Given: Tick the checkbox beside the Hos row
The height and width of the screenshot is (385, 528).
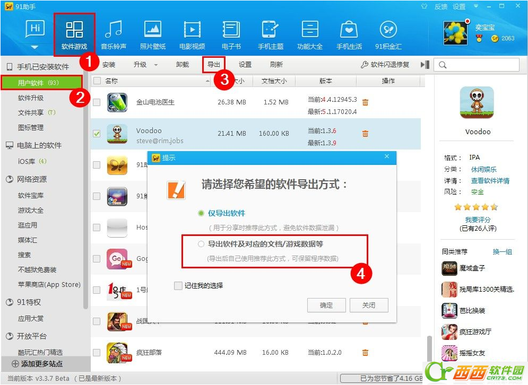Looking at the screenshot, I should click(x=97, y=227).
